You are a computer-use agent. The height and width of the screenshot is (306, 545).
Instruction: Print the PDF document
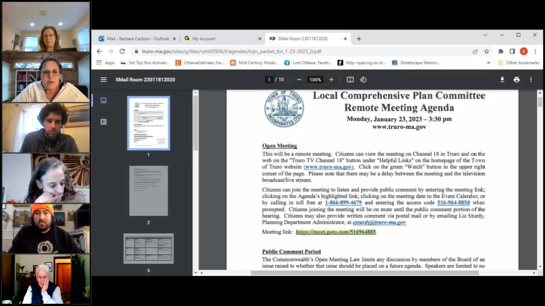(x=517, y=80)
